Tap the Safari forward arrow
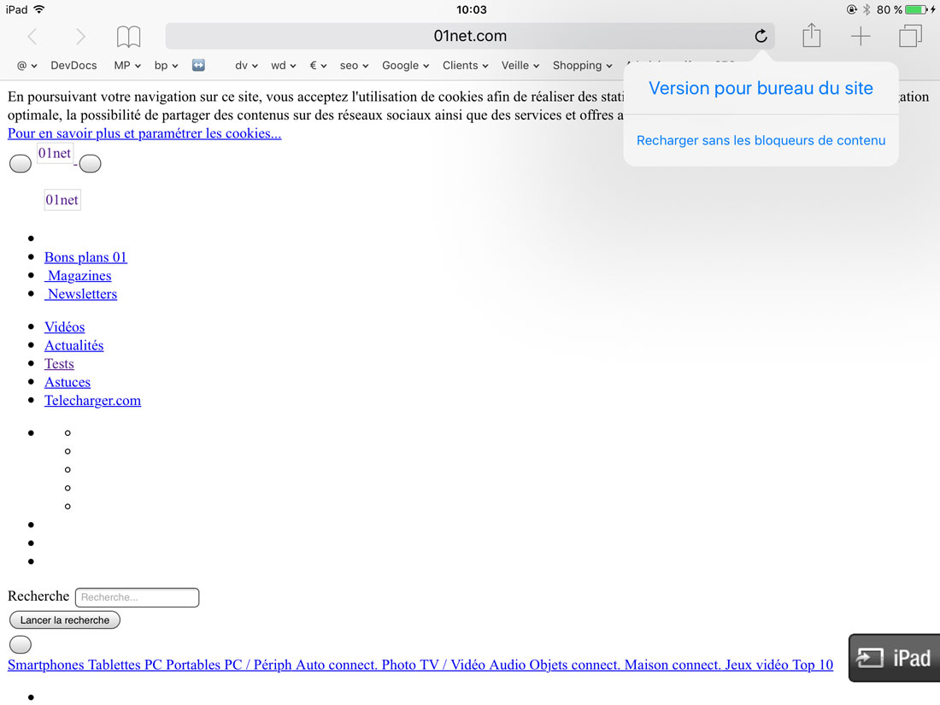940x705 pixels. [80, 36]
